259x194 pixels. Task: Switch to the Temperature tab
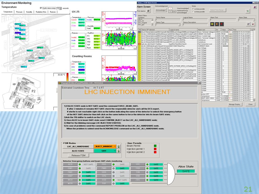(8, 12)
